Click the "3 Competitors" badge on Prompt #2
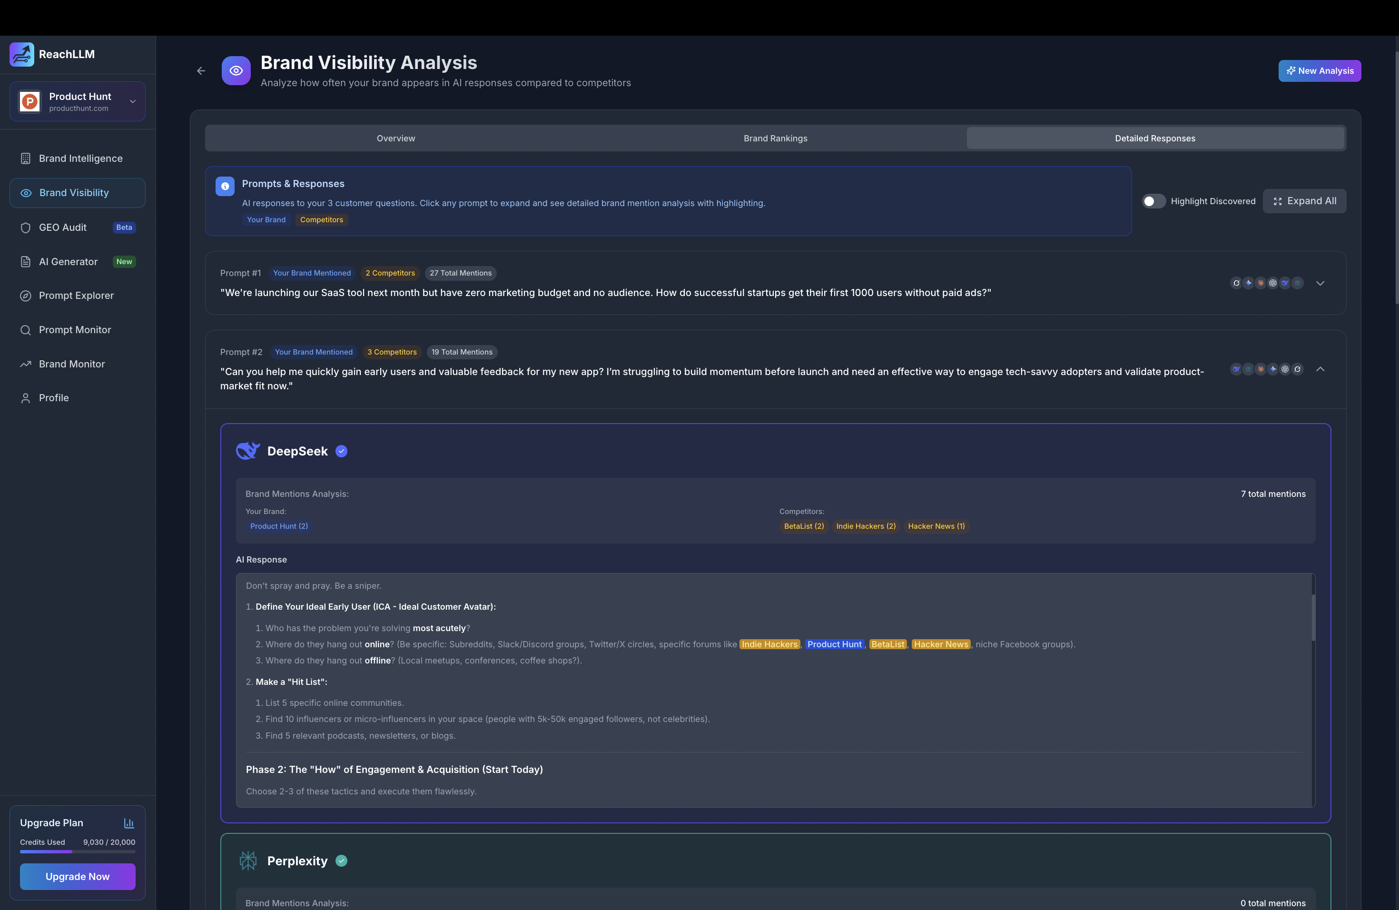 [x=392, y=352]
